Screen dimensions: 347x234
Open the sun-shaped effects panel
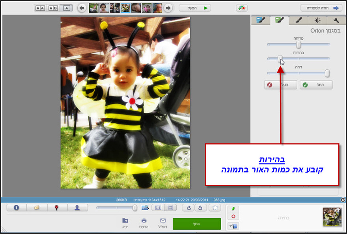coord(317,20)
